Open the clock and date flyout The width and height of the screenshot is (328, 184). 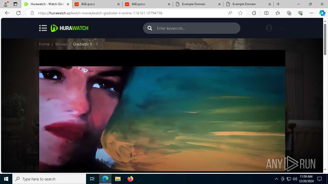(x=306, y=179)
